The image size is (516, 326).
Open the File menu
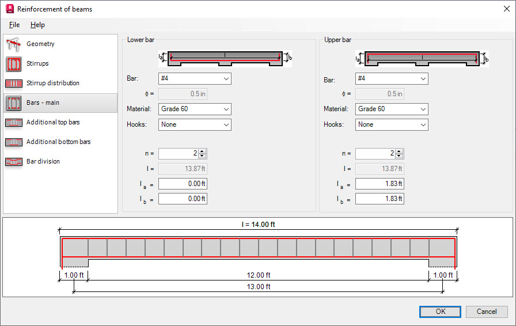pos(14,25)
